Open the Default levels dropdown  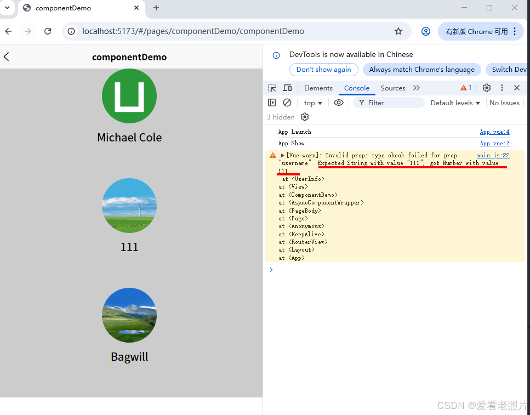pyautogui.click(x=455, y=103)
